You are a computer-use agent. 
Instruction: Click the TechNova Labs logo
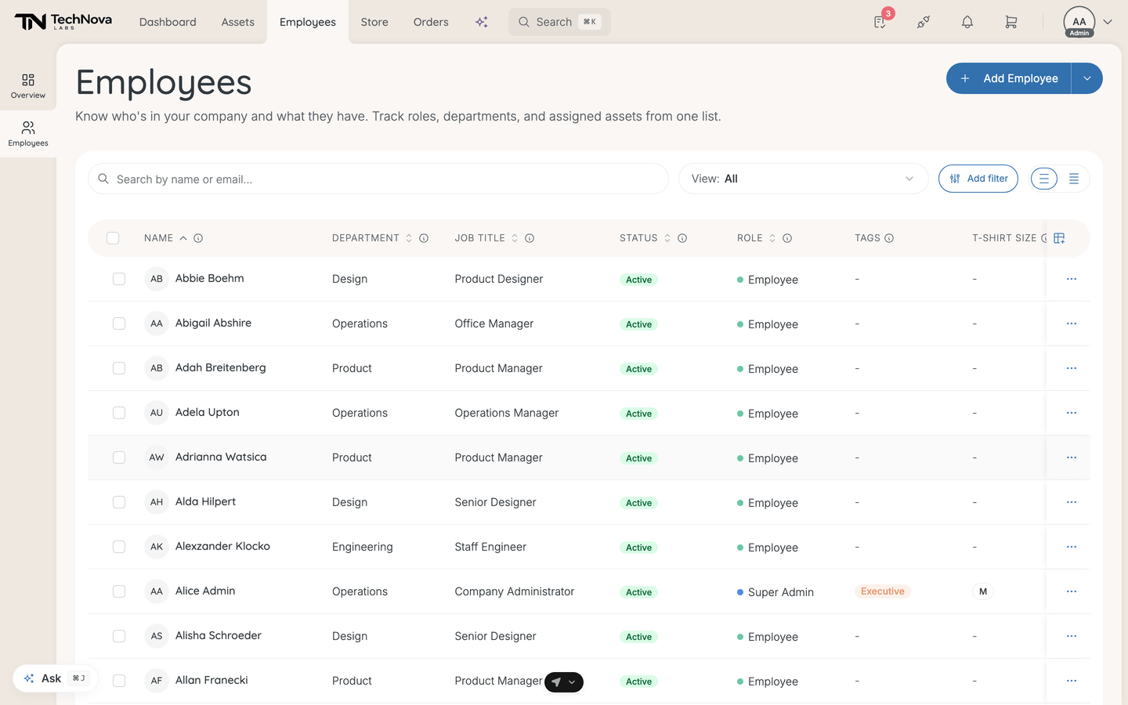point(63,22)
